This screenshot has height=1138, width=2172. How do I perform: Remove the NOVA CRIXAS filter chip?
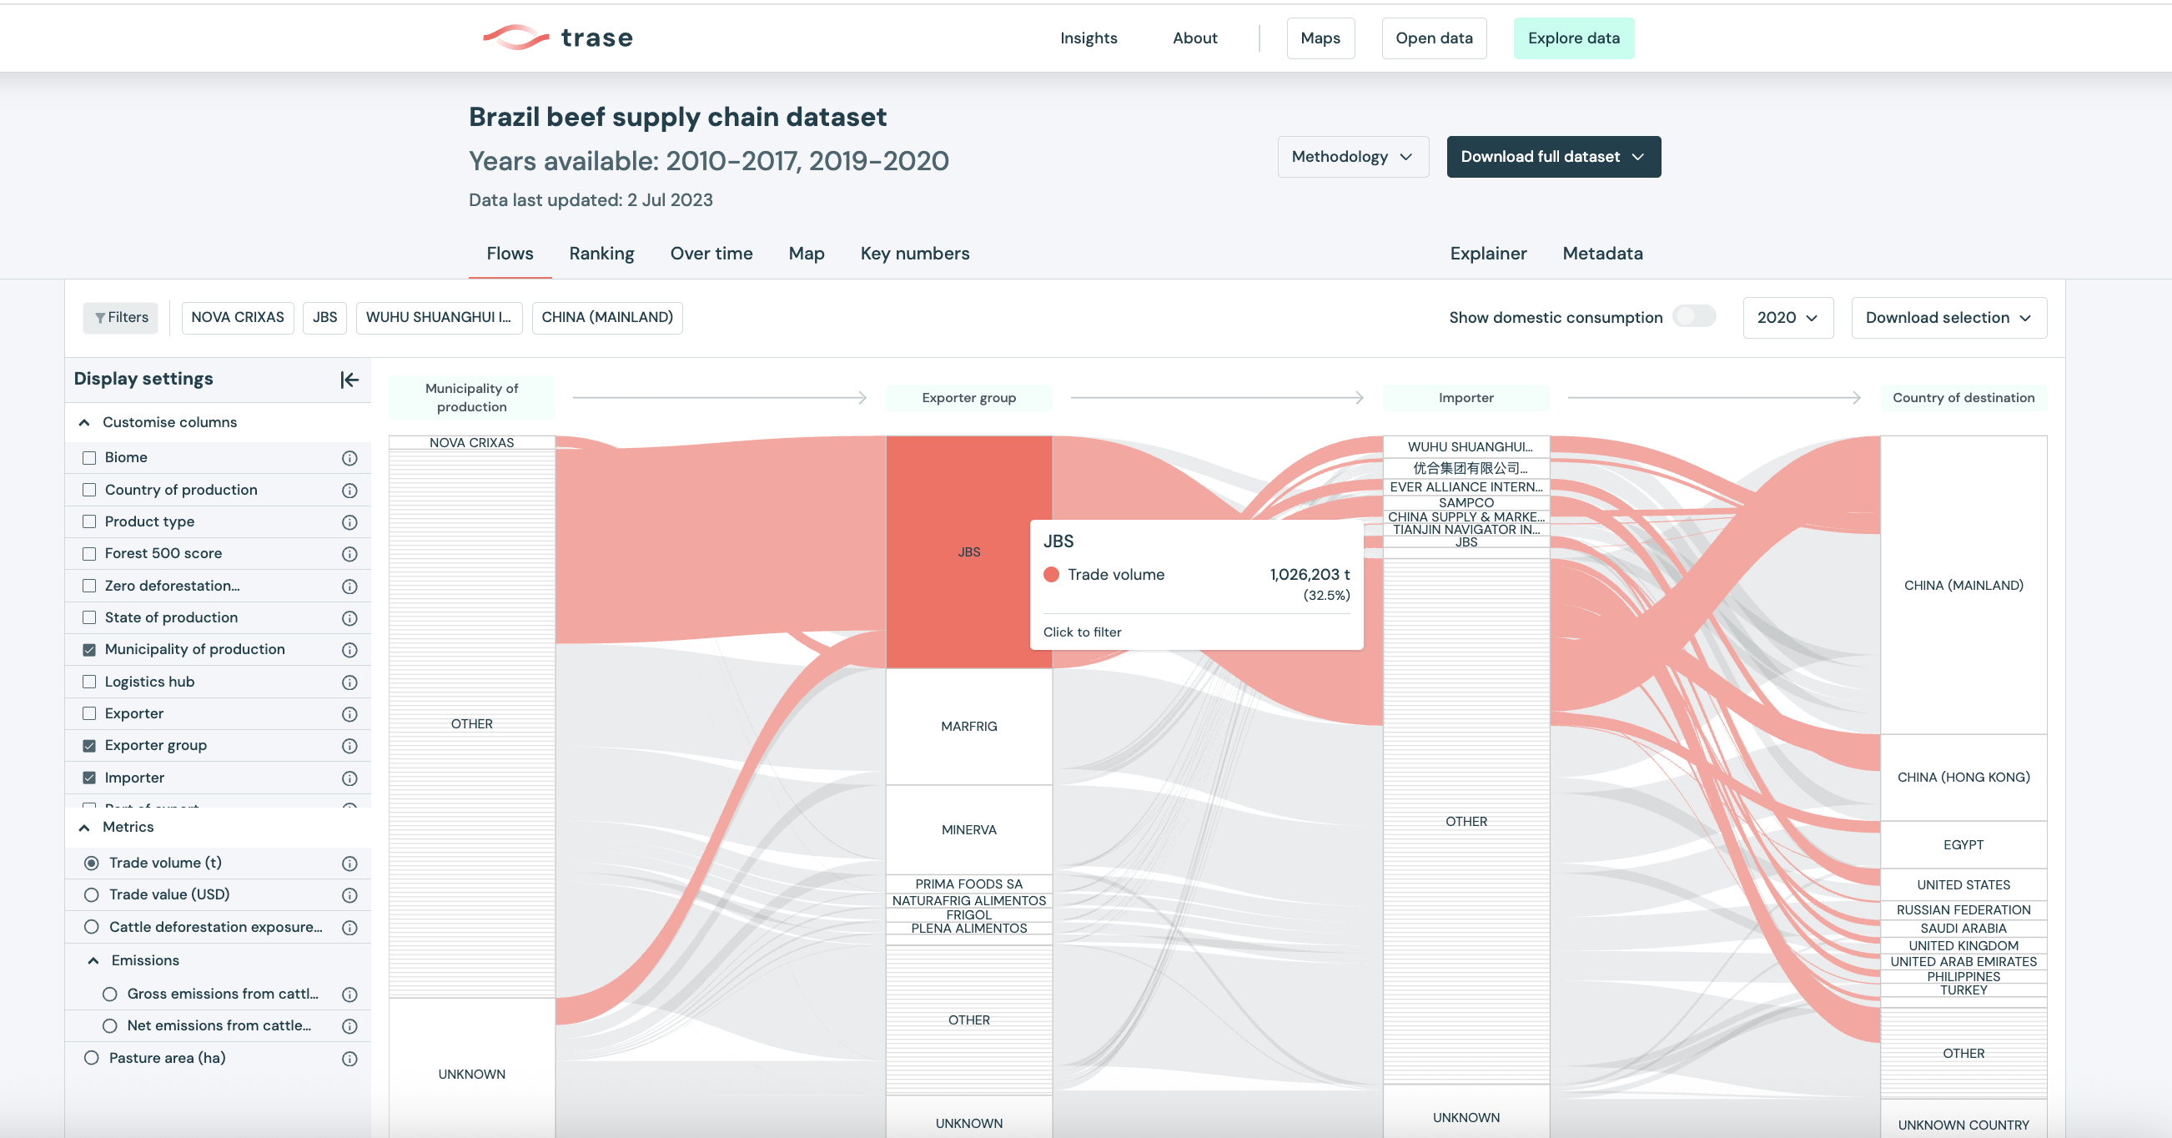(238, 317)
